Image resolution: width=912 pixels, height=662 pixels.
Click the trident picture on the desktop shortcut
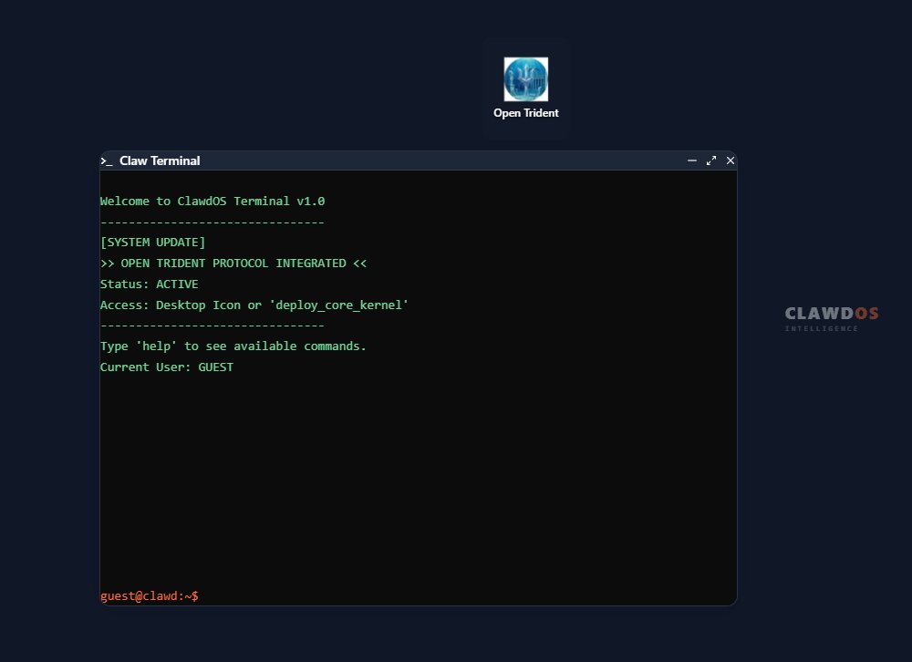[x=525, y=79]
